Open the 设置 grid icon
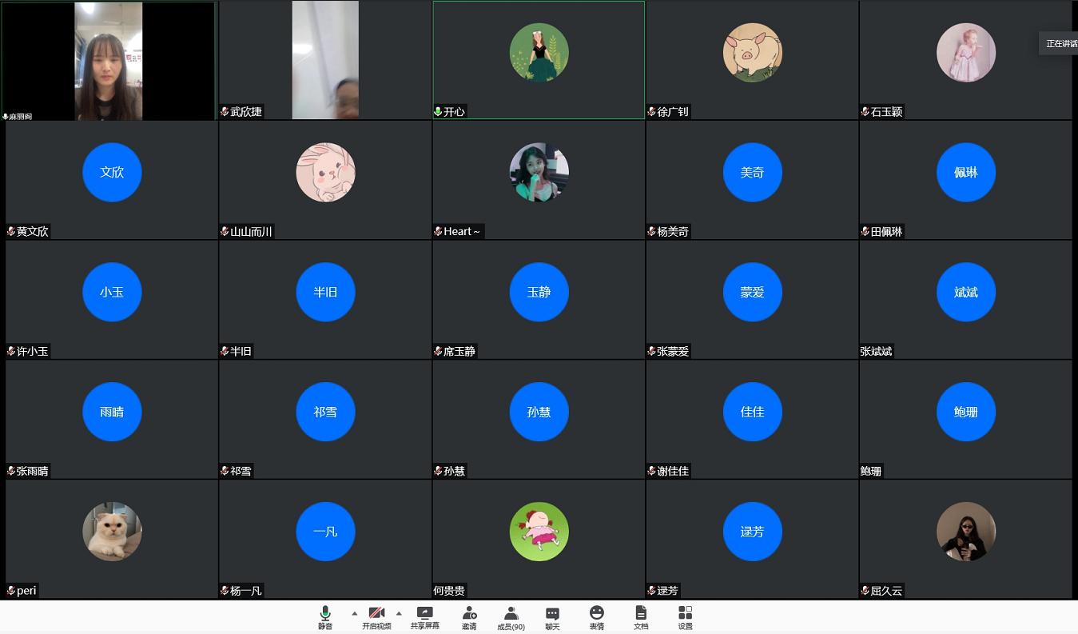The image size is (1078, 634). (x=685, y=616)
